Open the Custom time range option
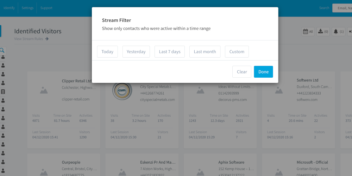The image size is (352, 176). (237, 52)
